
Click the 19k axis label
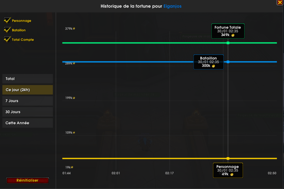click(x=68, y=167)
